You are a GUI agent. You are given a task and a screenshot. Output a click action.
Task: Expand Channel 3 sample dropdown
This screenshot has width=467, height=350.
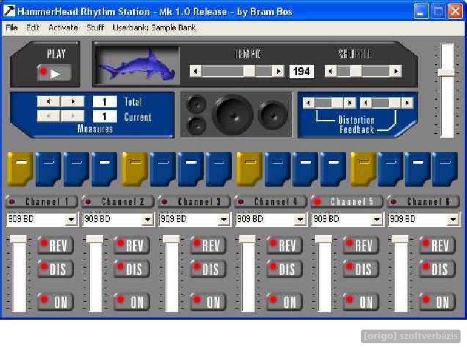[224, 220]
